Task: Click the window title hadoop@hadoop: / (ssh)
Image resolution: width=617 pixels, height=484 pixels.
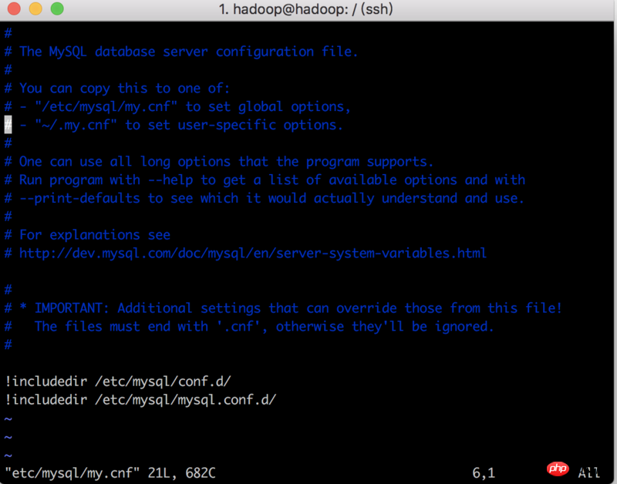Action: (305, 9)
